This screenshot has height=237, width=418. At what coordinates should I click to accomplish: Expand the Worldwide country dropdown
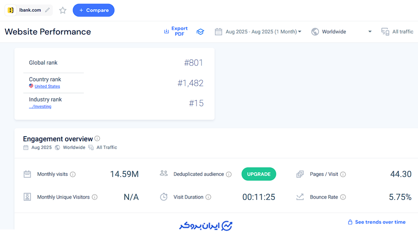click(341, 32)
